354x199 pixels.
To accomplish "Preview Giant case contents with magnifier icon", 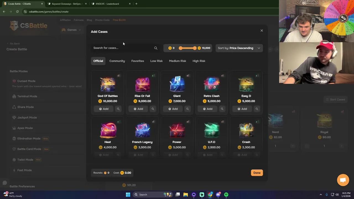I will click(188, 109).
